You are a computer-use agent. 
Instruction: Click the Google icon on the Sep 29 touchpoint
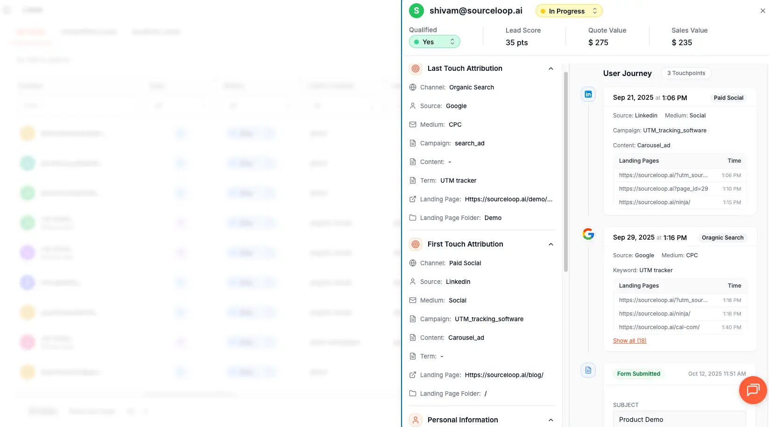tap(588, 234)
